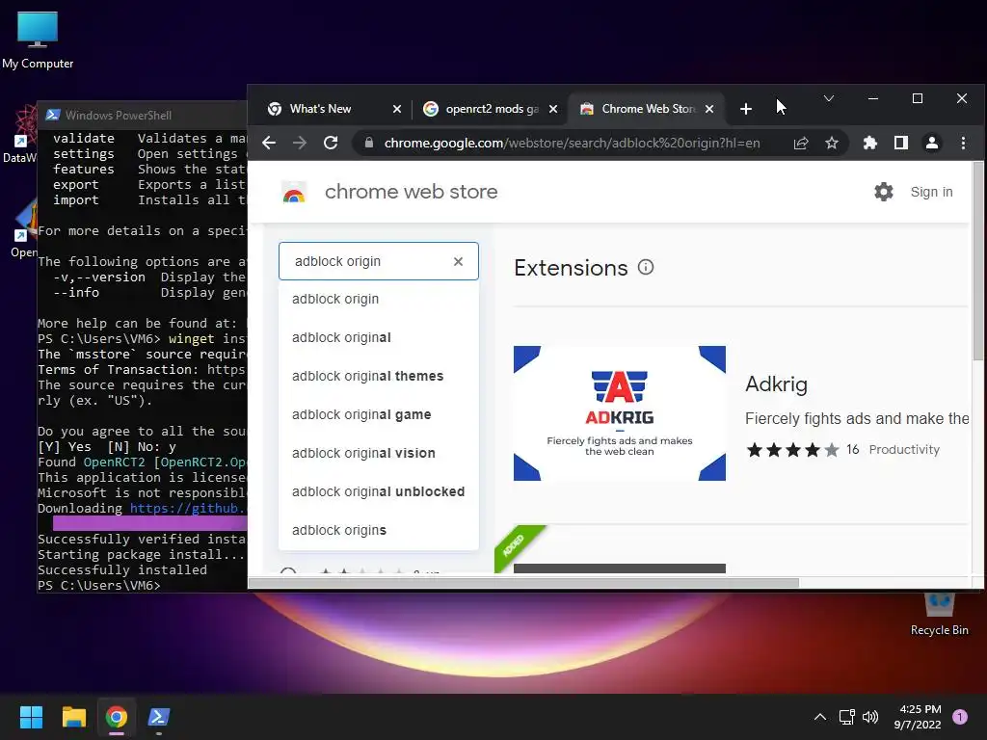Select suggestion 'adblock original vision'
This screenshot has width=987, height=740.
pyautogui.click(x=378, y=453)
